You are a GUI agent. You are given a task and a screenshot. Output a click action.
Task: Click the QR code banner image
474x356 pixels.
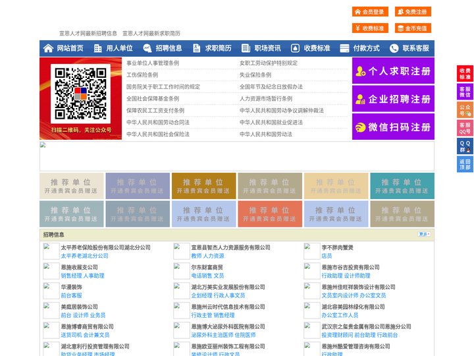(x=81, y=98)
